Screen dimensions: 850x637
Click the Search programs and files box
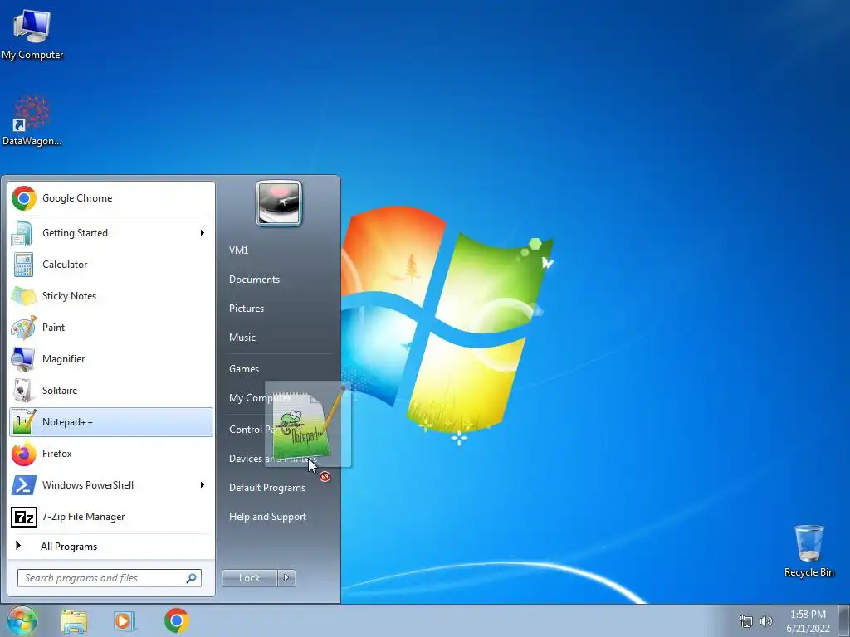pos(109,578)
